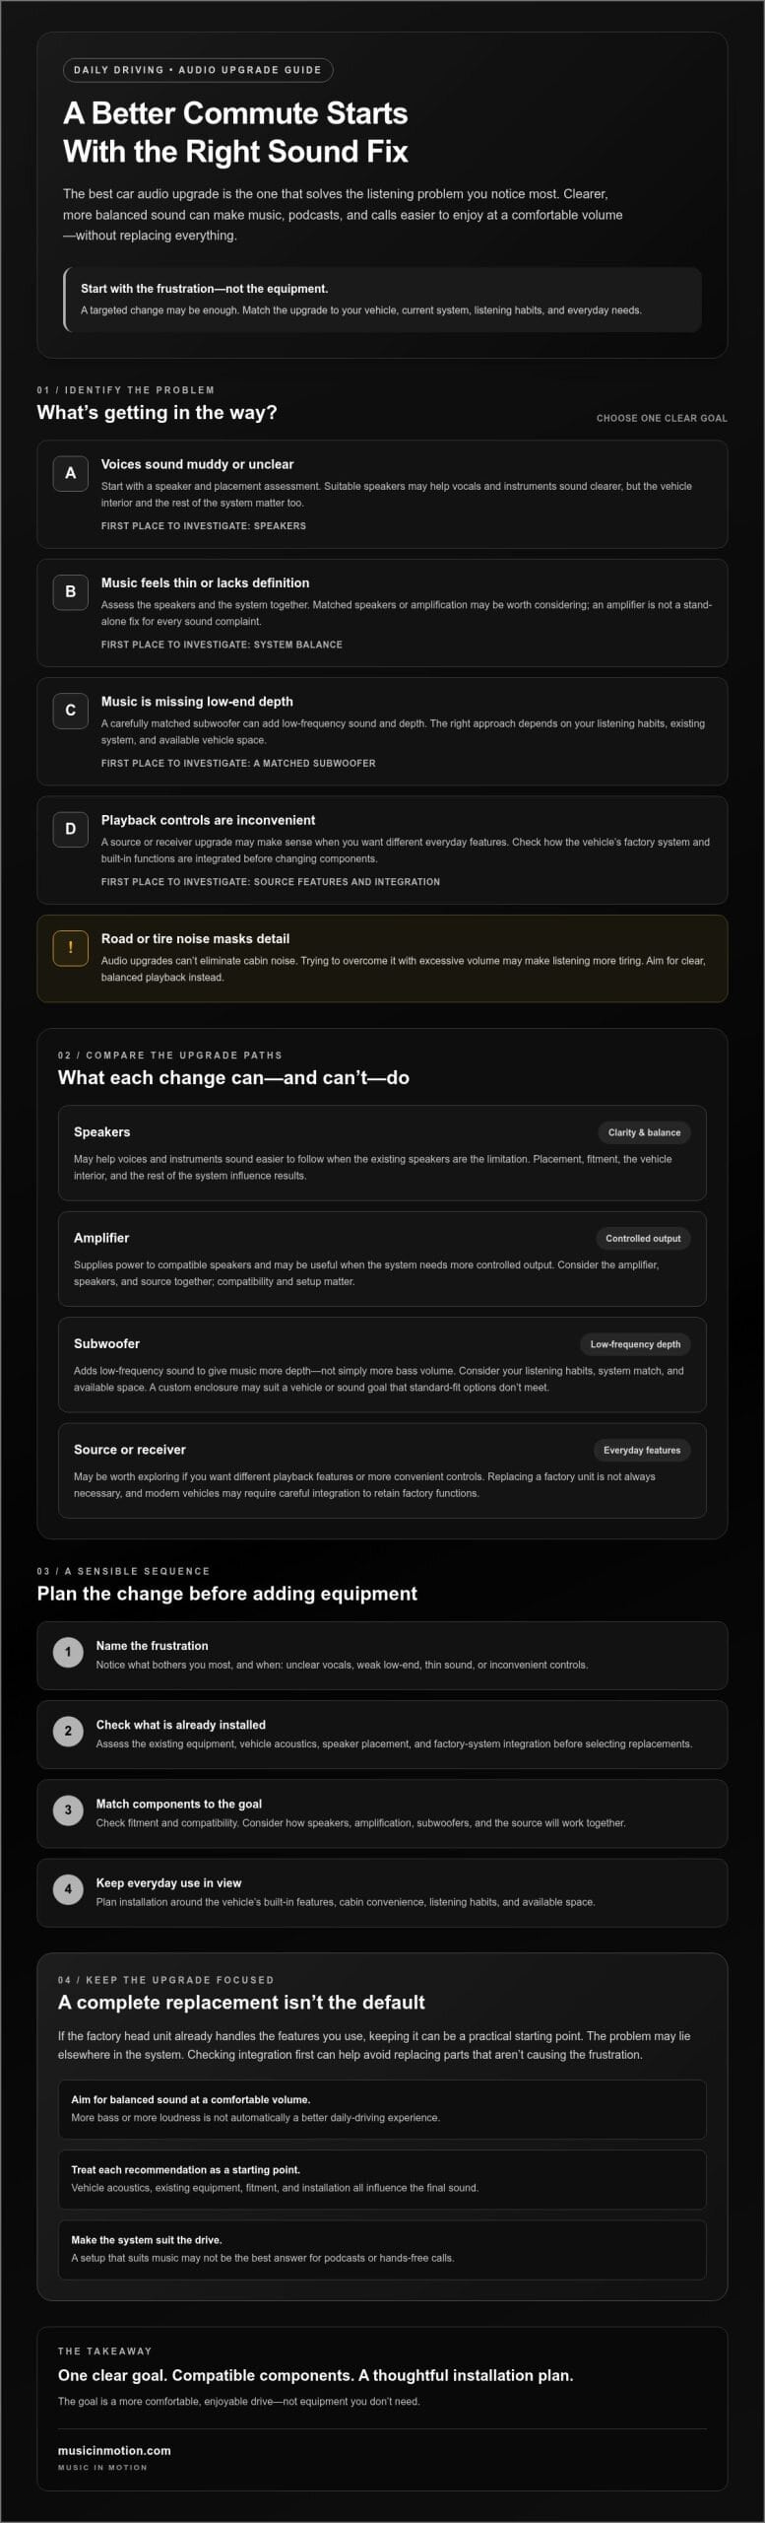The height and width of the screenshot is (2523, 765).
Task: Select the Make the system suit the drive note
Action: [x=382, y=2248]
